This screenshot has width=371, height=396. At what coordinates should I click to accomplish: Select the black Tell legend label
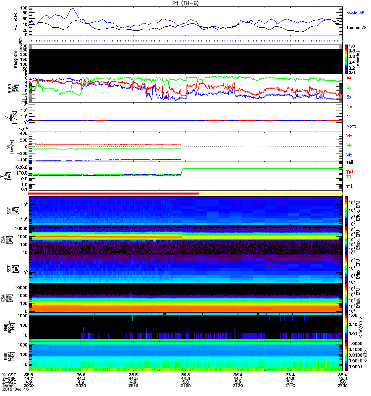(350, 162)
